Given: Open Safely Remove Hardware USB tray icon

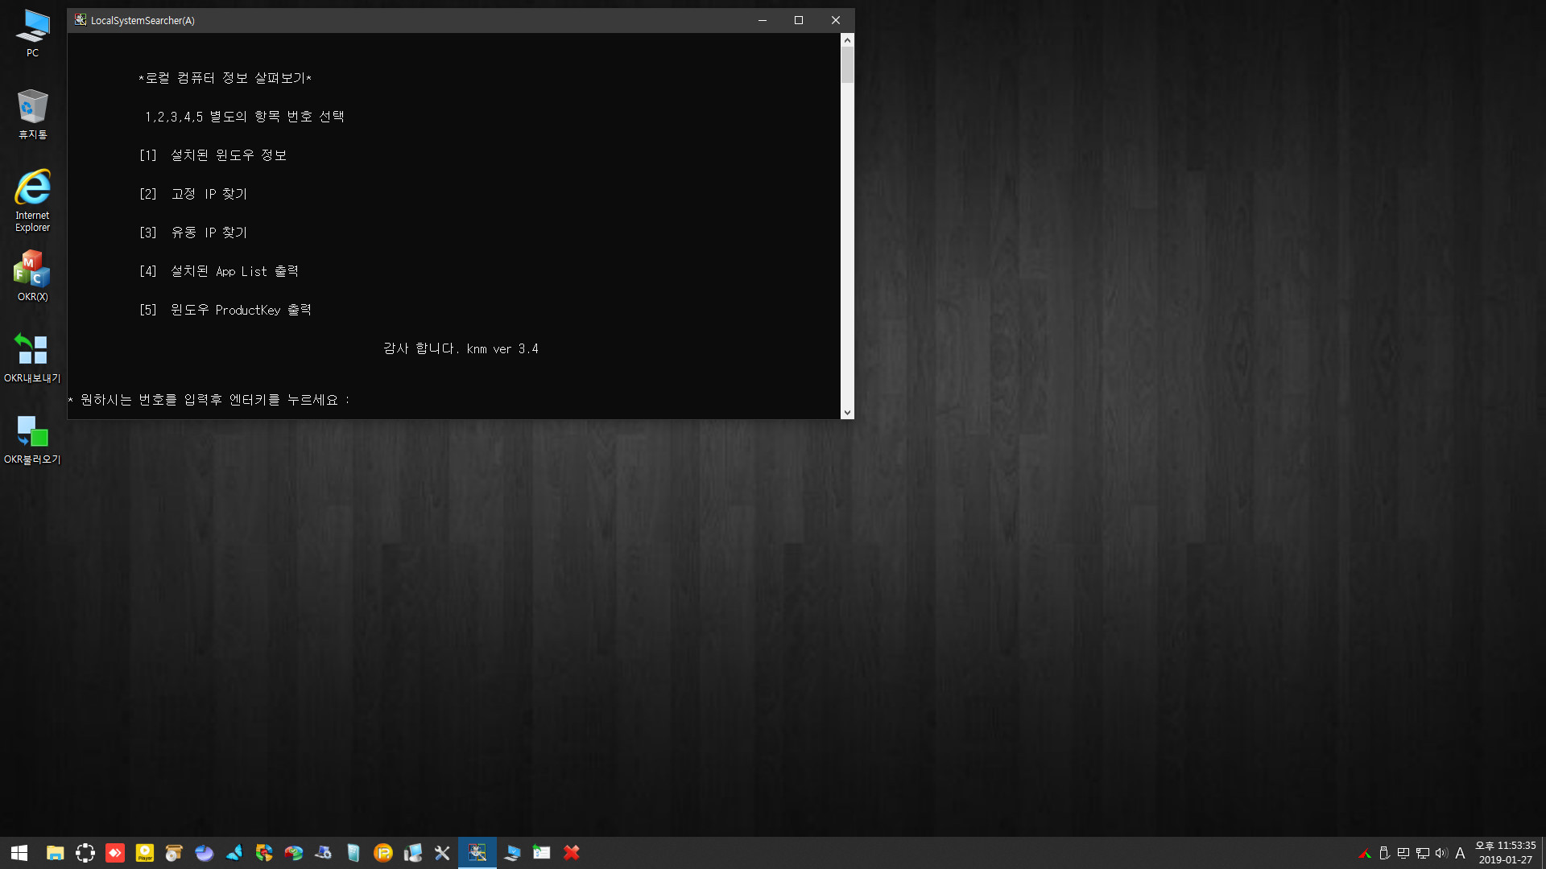Looking at the screenshot, I should (x=1384, y=854).
